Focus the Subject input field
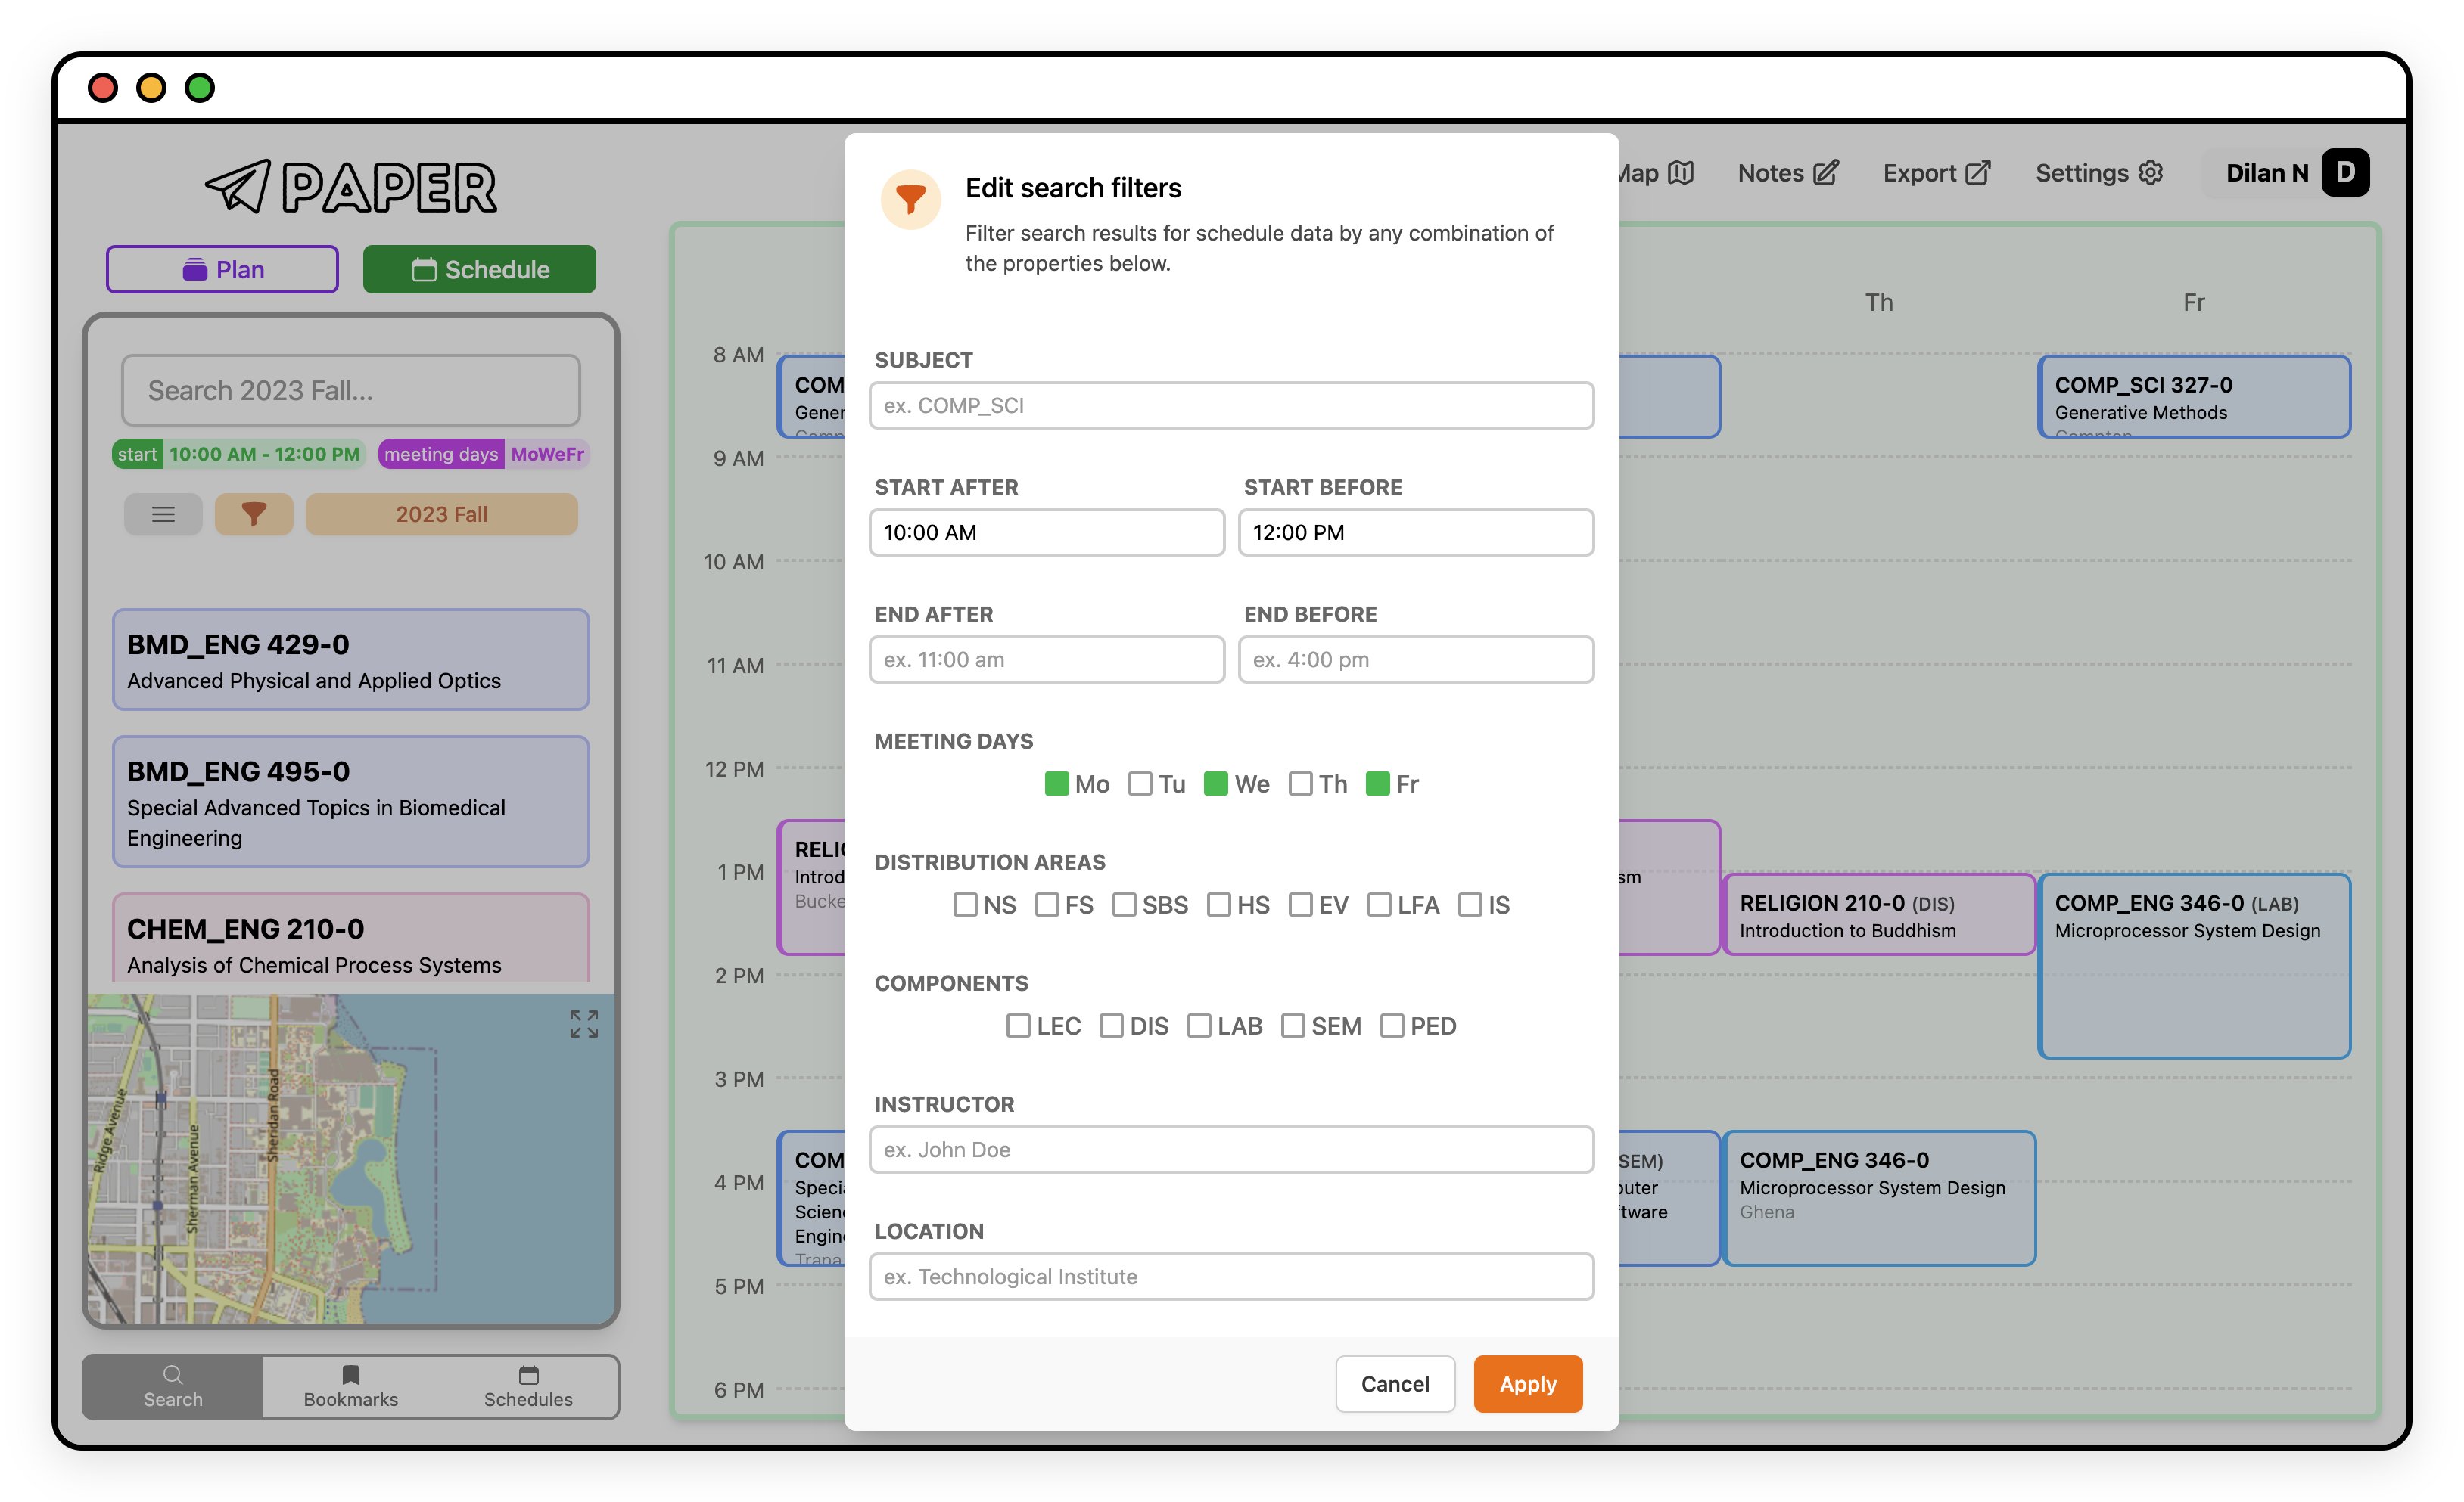 [x=1231, y=405]
